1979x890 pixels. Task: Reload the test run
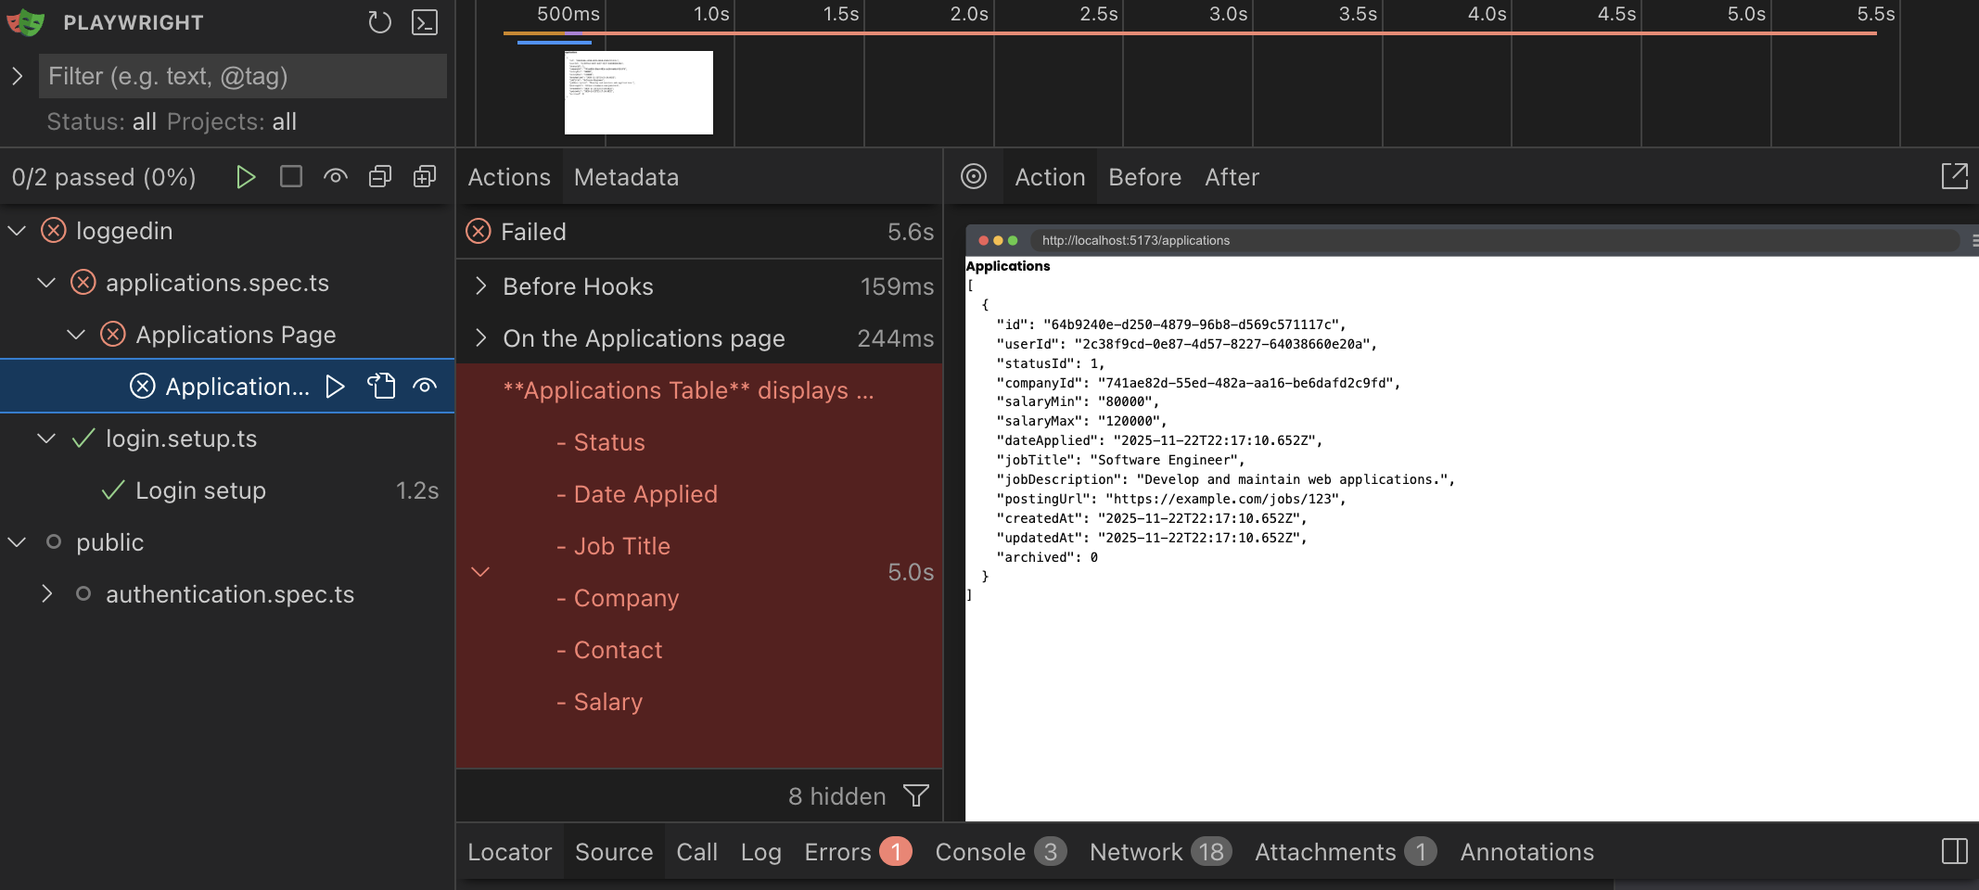coord(380,22)
